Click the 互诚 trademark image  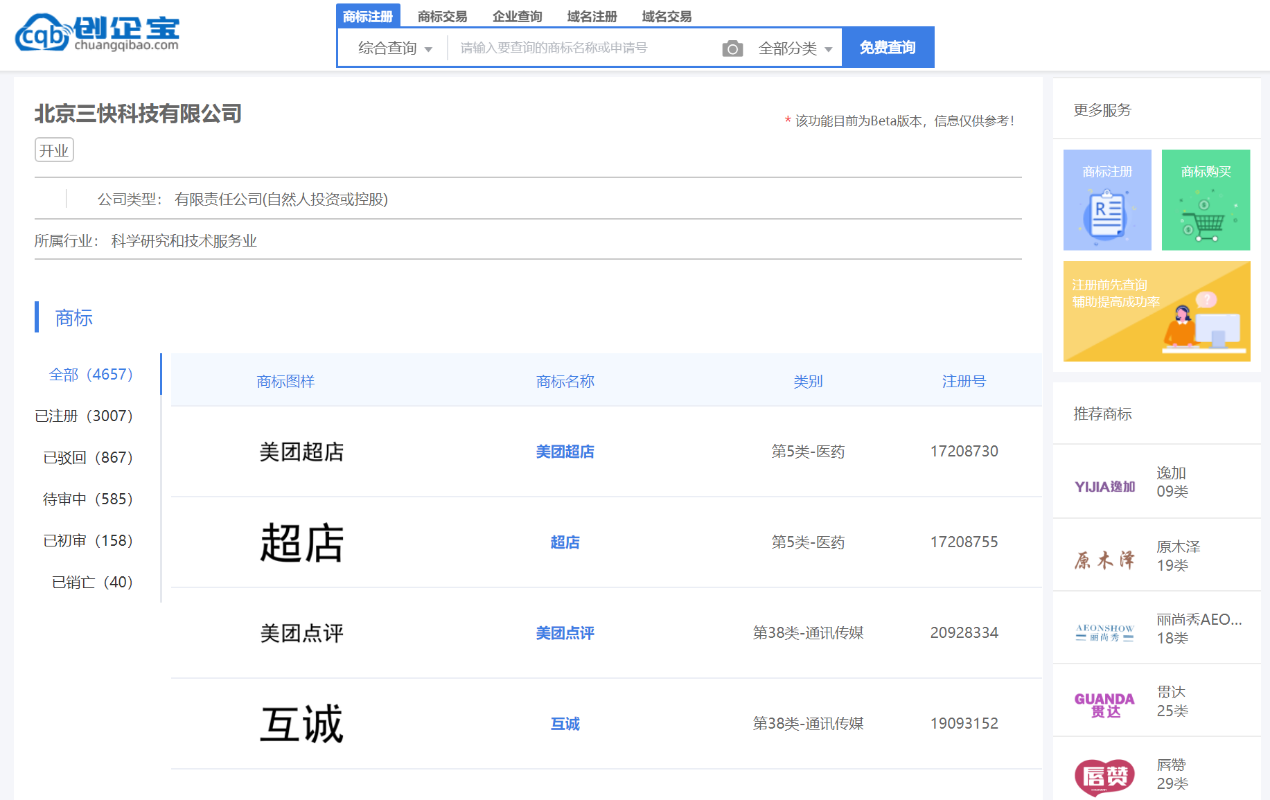click(x=301, y=724)
